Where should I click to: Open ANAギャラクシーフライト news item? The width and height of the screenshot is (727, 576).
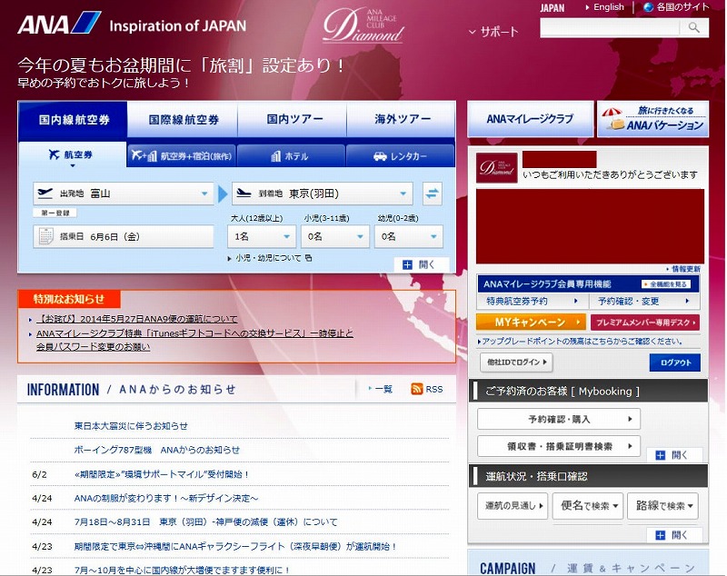[x=235, y=546]
